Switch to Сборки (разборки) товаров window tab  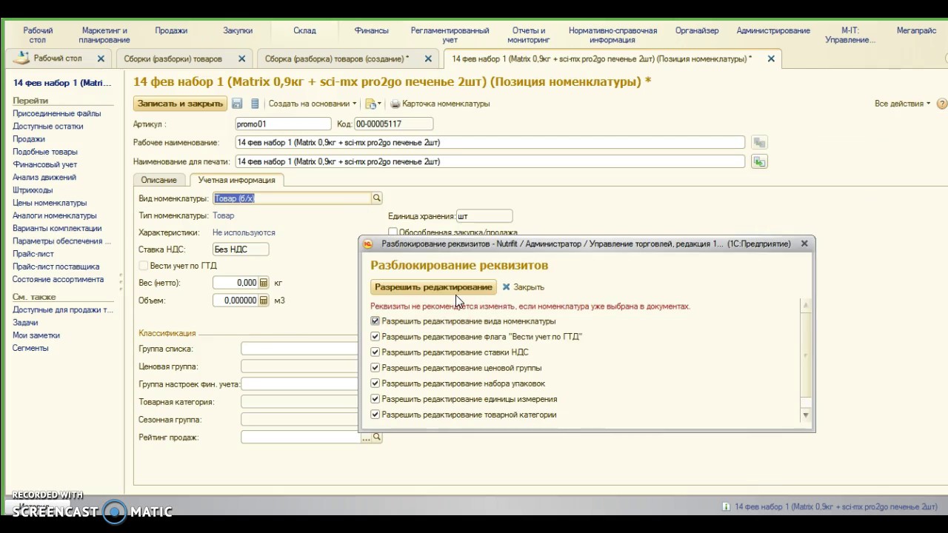click(x=173, y=58)
